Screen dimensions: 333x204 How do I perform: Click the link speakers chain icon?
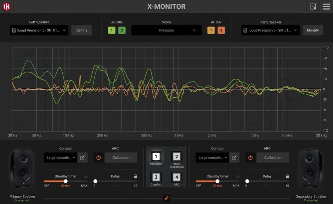pyautogui.click(x=166, y=198)
